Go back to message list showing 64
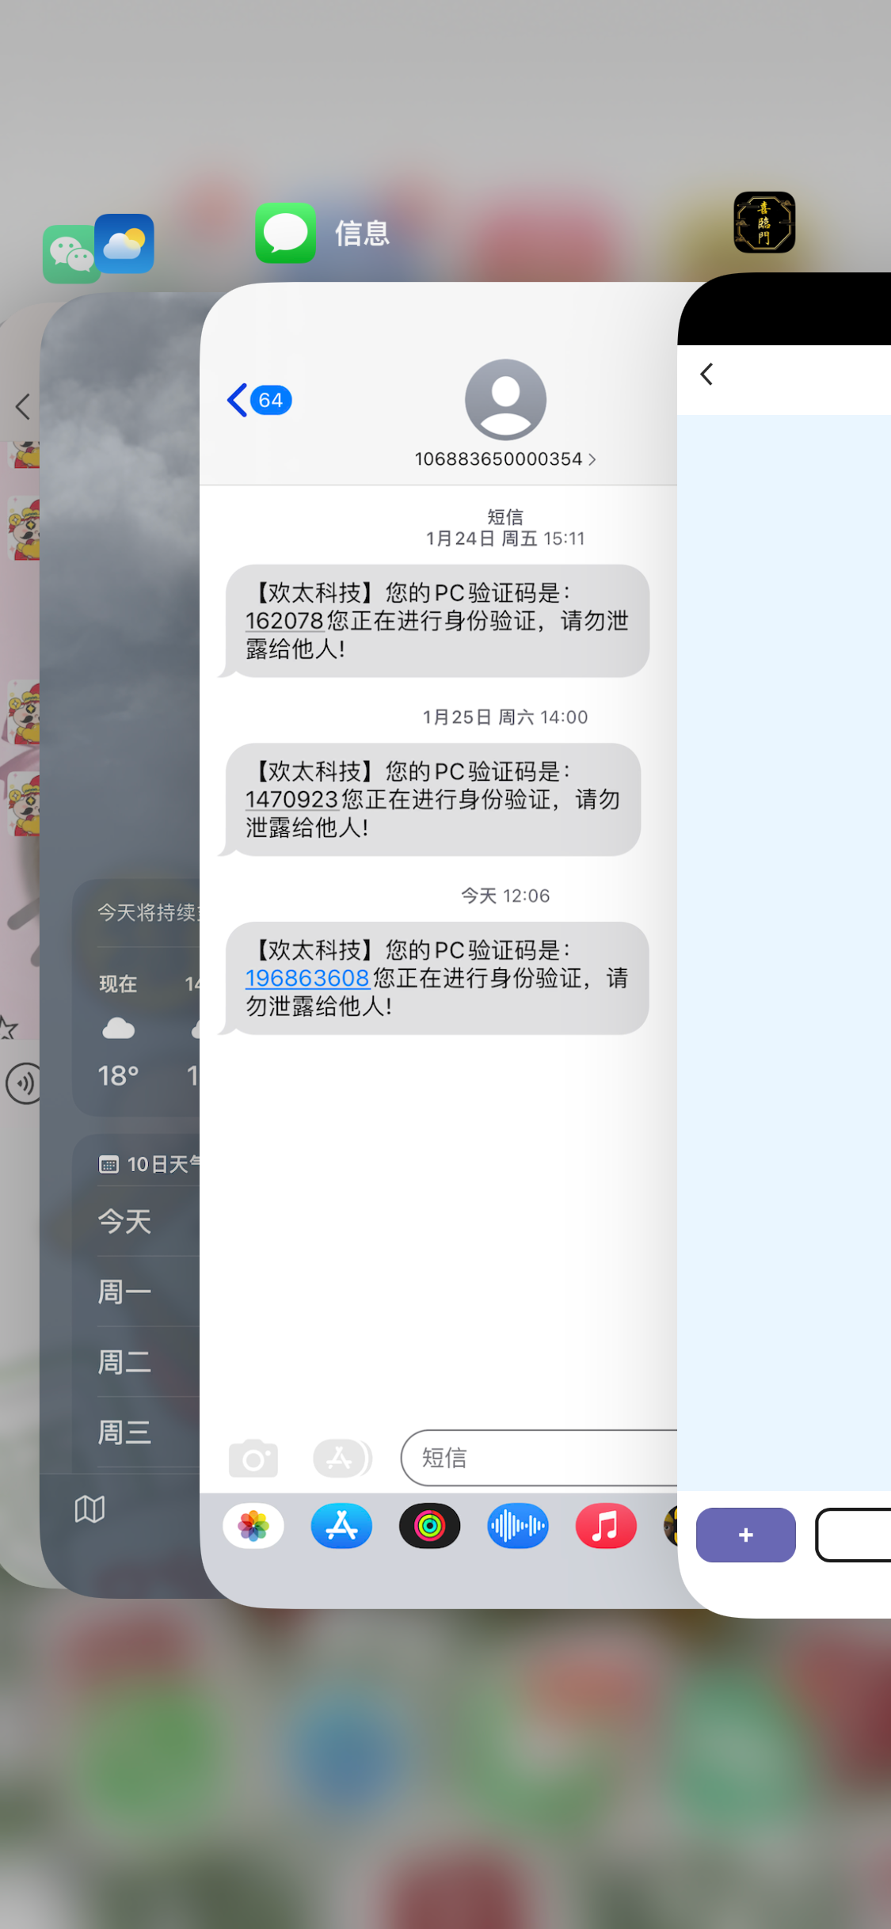The width and height of the screenshot is (891, 1929). tap(259, 400)
